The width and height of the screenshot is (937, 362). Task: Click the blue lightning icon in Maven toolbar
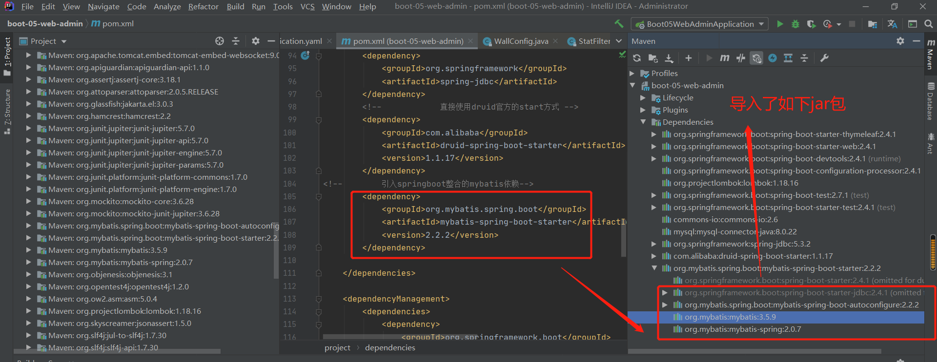click(x=773, y=58)
